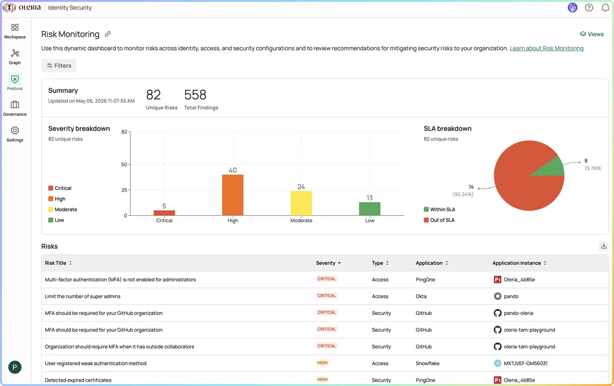
Task: Open risk 'Multi-factor authentication (MFA) is not enabled'
Action: pos(120,280)
